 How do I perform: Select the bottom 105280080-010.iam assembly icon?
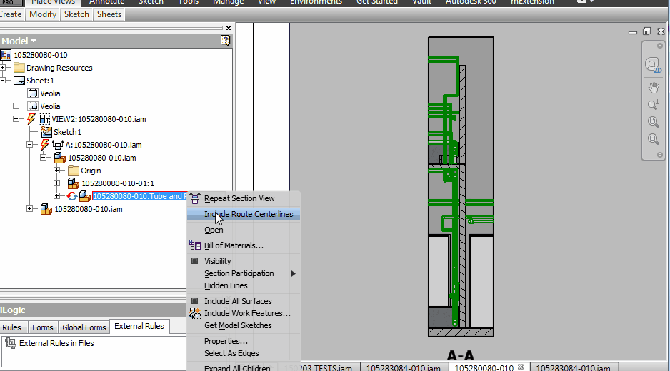(46, 209)
